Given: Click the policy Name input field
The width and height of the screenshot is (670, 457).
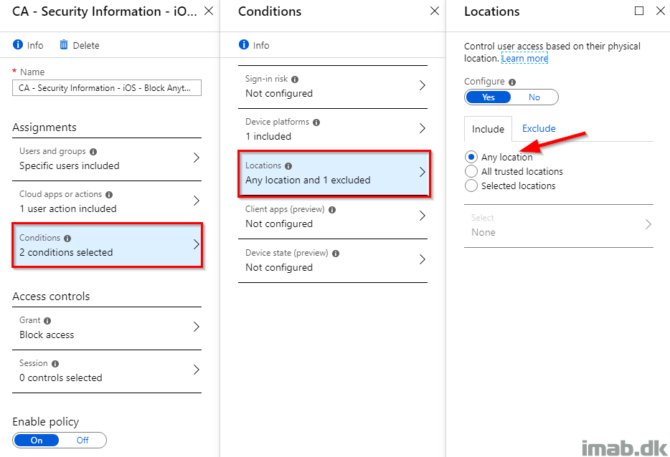Looking at the screenshot, I should pos(107,88).
